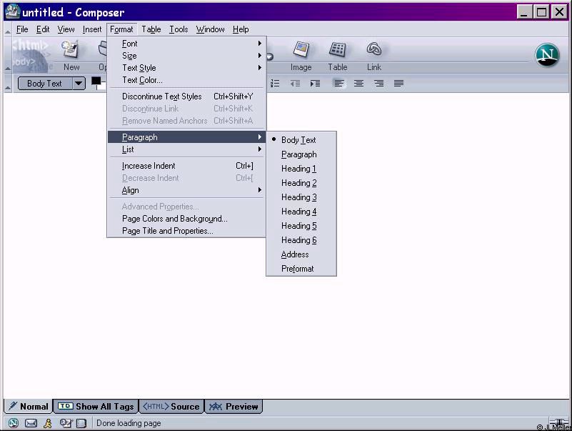Screen dimensions: 572x431
Task: Click the "Done loading page" status text
Action: point(129,423)
